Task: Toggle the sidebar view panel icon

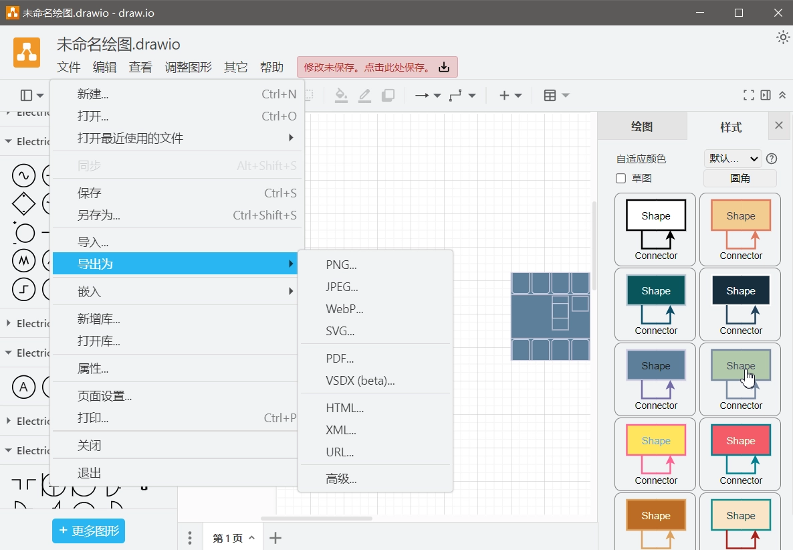Action: click(26, 95)
